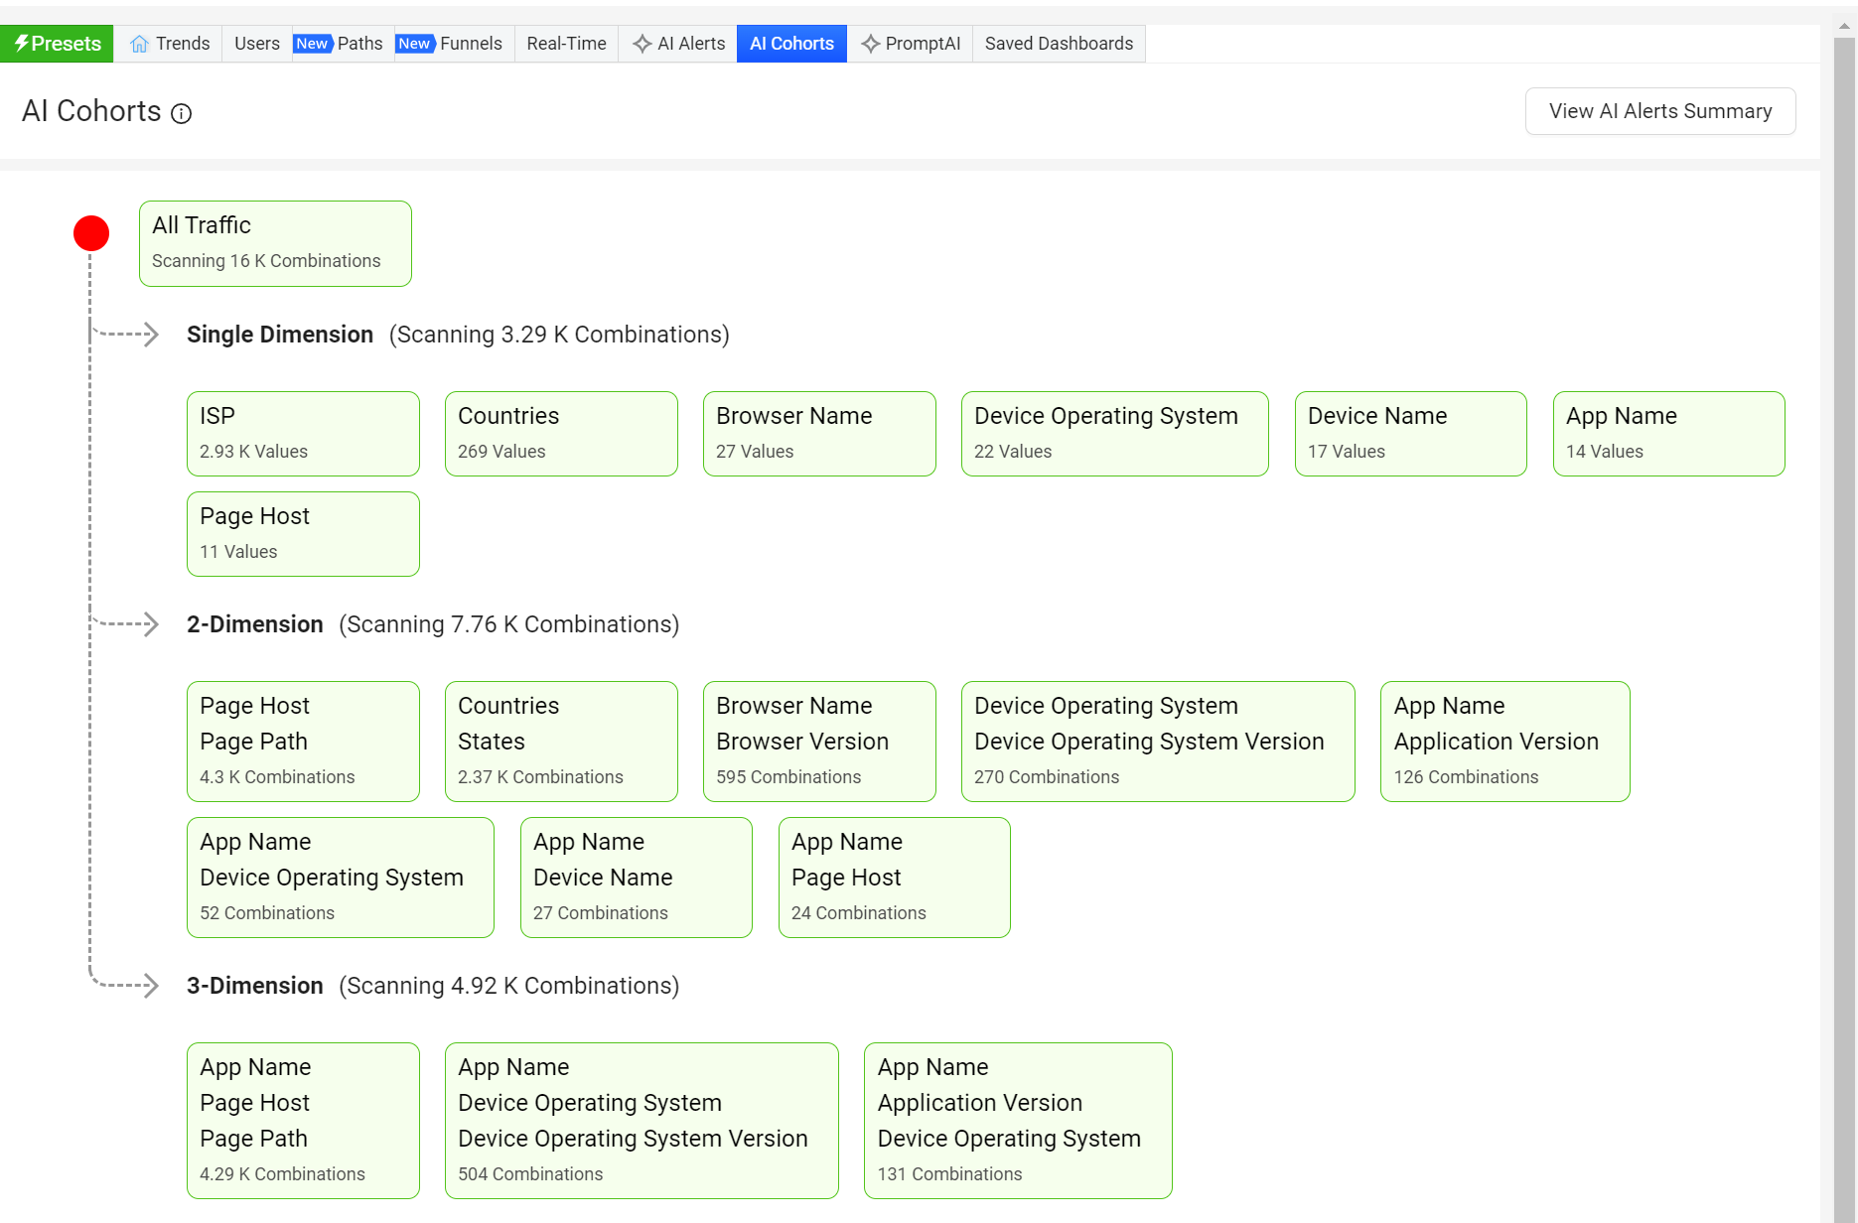Expand the Single Dimension arrow
The image size is (1858, 1223).
point(150,335)
